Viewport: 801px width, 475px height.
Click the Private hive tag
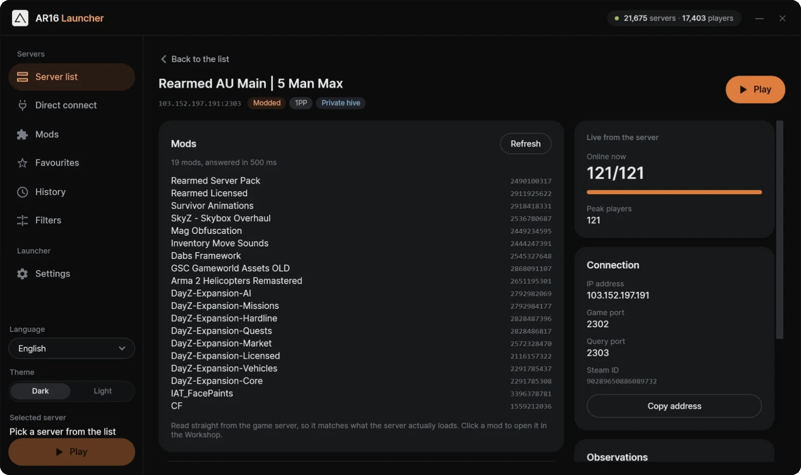point(341,103)
